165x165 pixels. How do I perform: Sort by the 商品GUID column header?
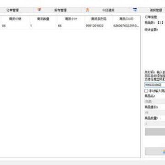point(126,19)
